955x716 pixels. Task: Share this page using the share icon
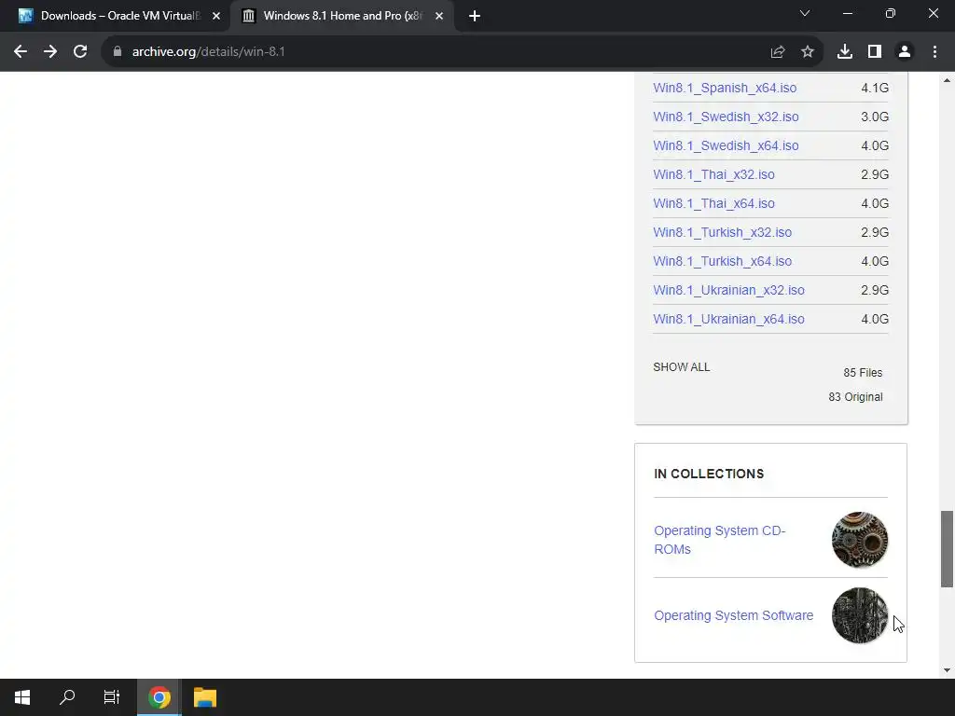778,52
